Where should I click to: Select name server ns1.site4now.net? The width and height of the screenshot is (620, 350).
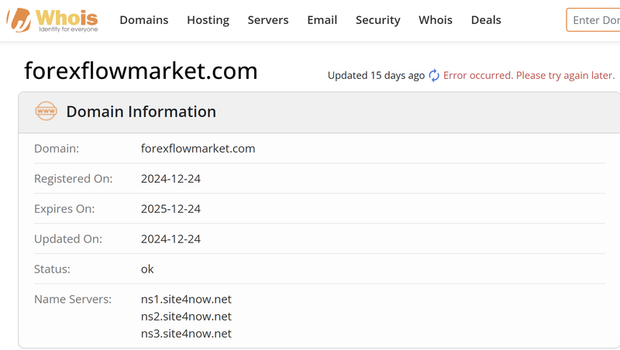click(x=186, y=300)
